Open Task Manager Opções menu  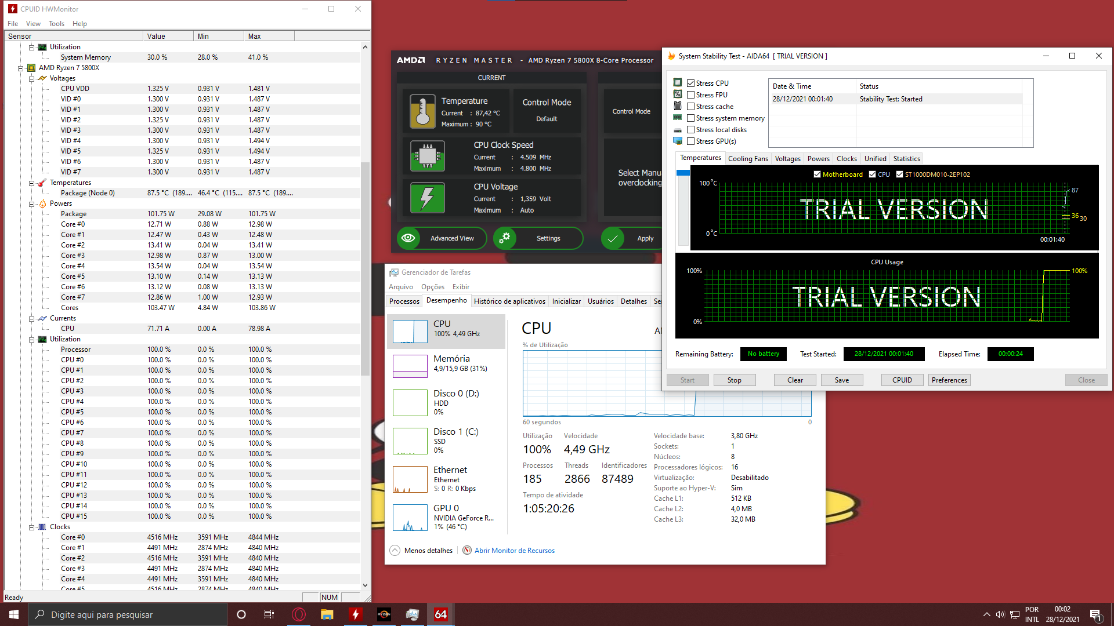[432, 287]
